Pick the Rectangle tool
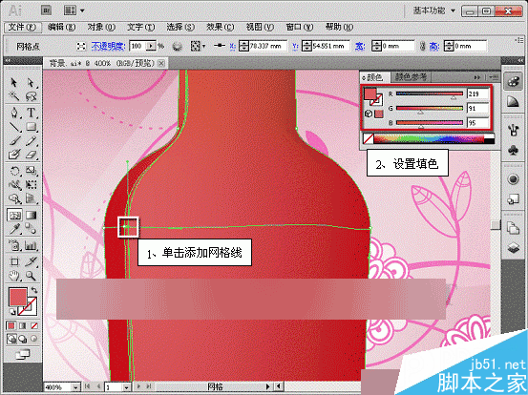The height and width of the screenshot is (395, 528). 31,127
